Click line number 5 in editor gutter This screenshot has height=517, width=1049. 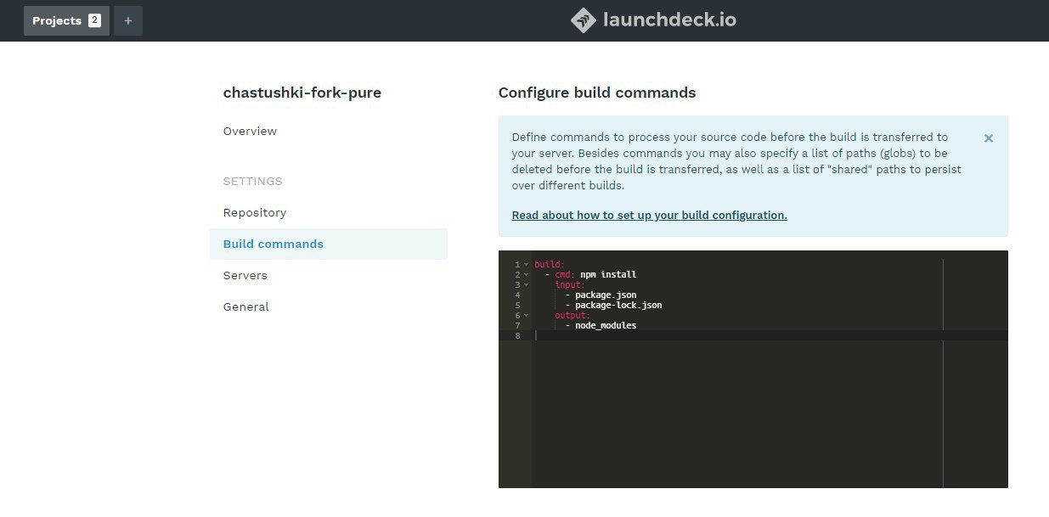(517, 306)
